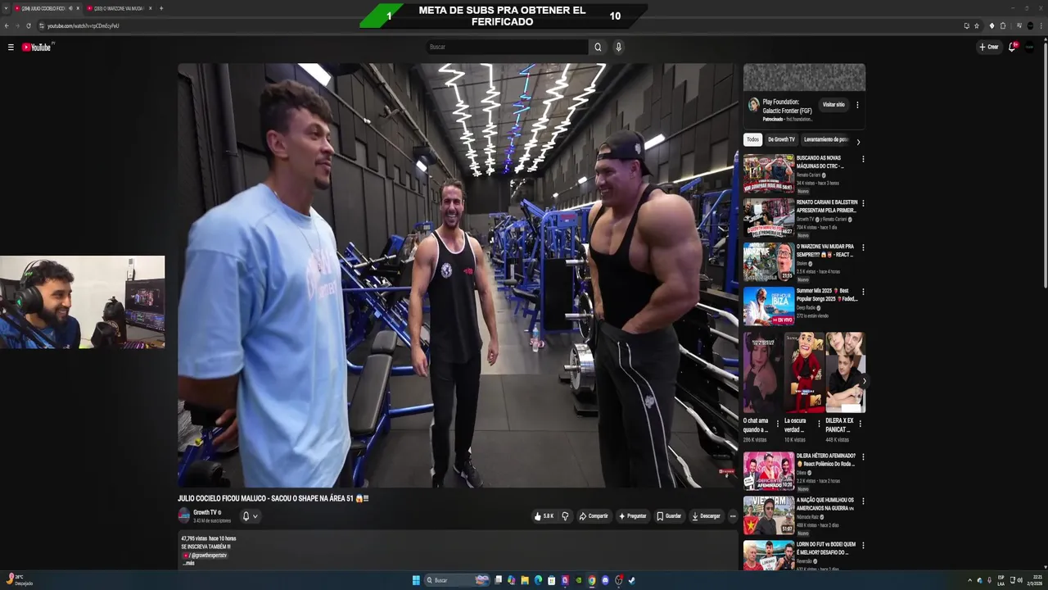Viewport: 1048px width, 590px height.
Task: Open the account avatar menu
Action: 1030,47
